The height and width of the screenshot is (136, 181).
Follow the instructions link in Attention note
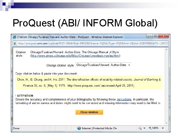point(124,99)
